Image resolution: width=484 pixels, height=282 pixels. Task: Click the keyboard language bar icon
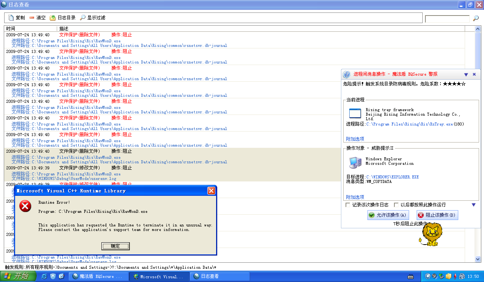(x=410, y=276)
